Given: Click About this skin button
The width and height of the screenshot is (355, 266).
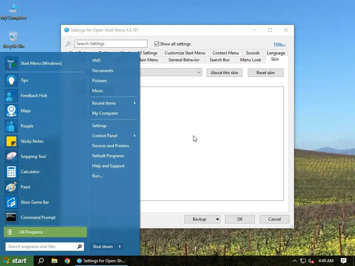Looking at the screenshot, I should click(x=224, y=73).
